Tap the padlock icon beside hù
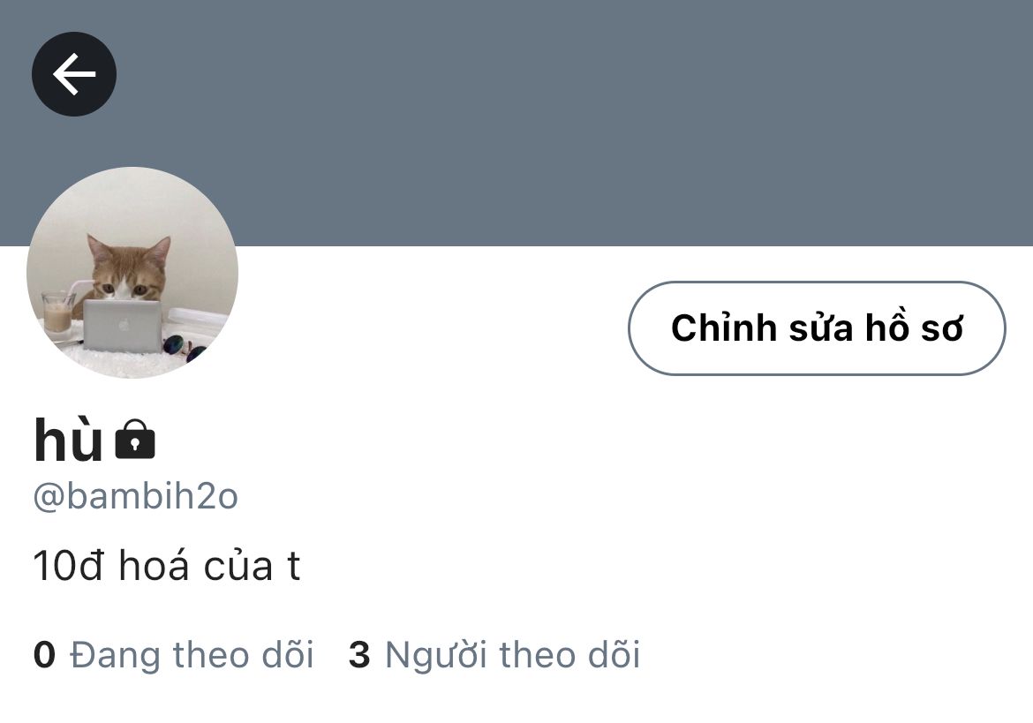This screenshot has width=1033, height=723. [135, 440]
